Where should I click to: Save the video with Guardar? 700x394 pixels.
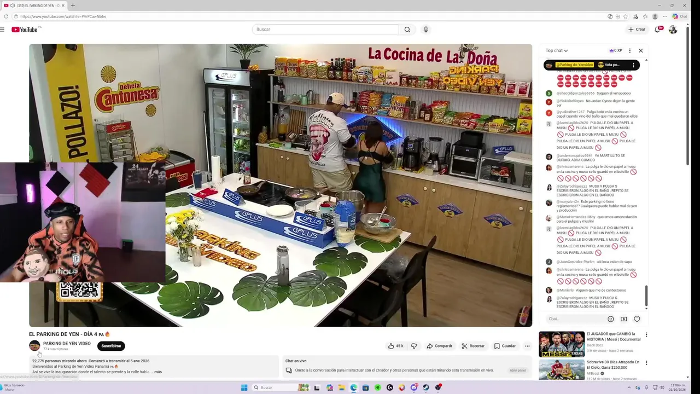pyautogui.click(x=505, y=346)
